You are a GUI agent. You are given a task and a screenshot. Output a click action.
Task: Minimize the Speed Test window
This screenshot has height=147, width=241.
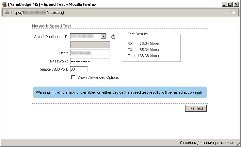point(225,4)
